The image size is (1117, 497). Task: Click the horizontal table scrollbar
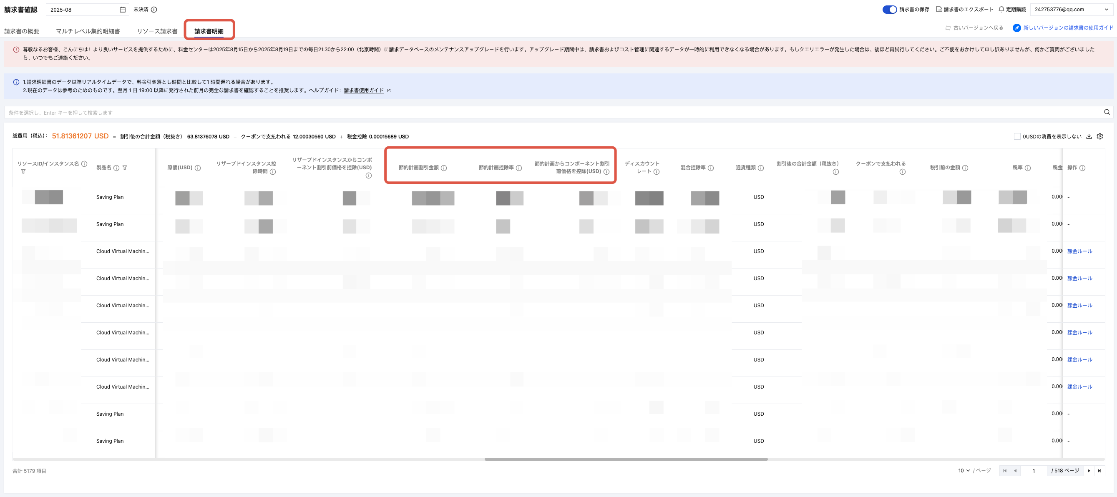(x=626, y=459)
